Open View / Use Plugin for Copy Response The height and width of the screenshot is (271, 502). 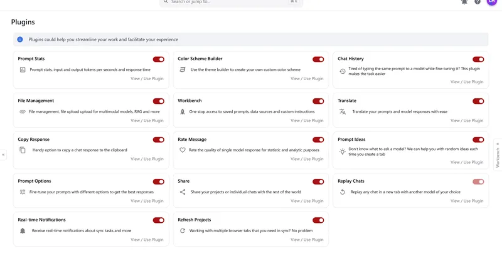tap(147, 159)
